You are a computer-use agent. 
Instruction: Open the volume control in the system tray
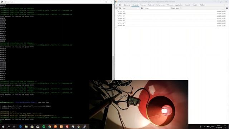(213, 126)
